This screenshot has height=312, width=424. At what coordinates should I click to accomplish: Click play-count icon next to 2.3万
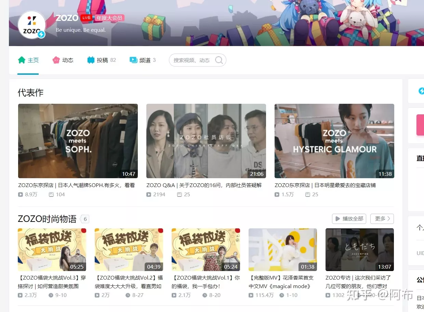pos(20,295)
